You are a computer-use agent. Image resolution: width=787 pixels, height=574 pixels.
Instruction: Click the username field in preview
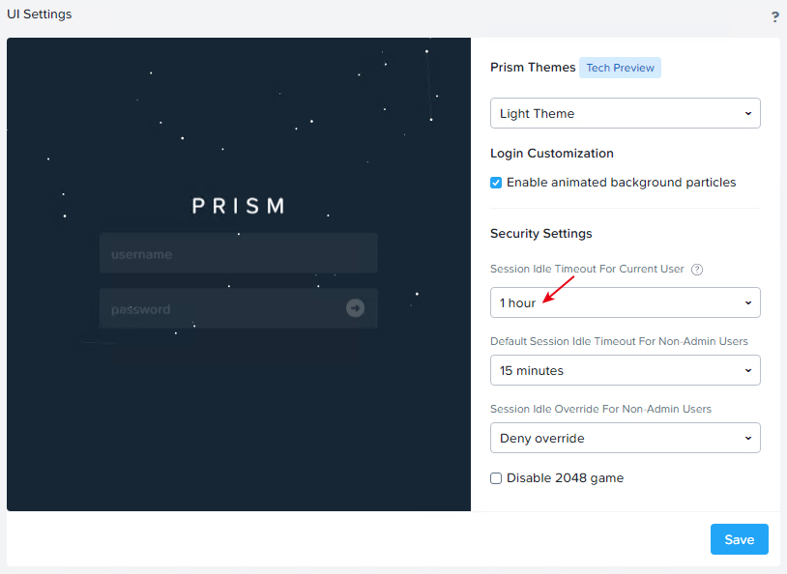click(239, 253)
